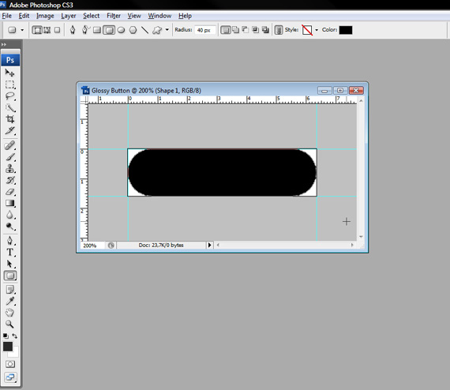Screen dimensions: 450x390
Task: Open the Edit menu
Action: tap(24, 16)
